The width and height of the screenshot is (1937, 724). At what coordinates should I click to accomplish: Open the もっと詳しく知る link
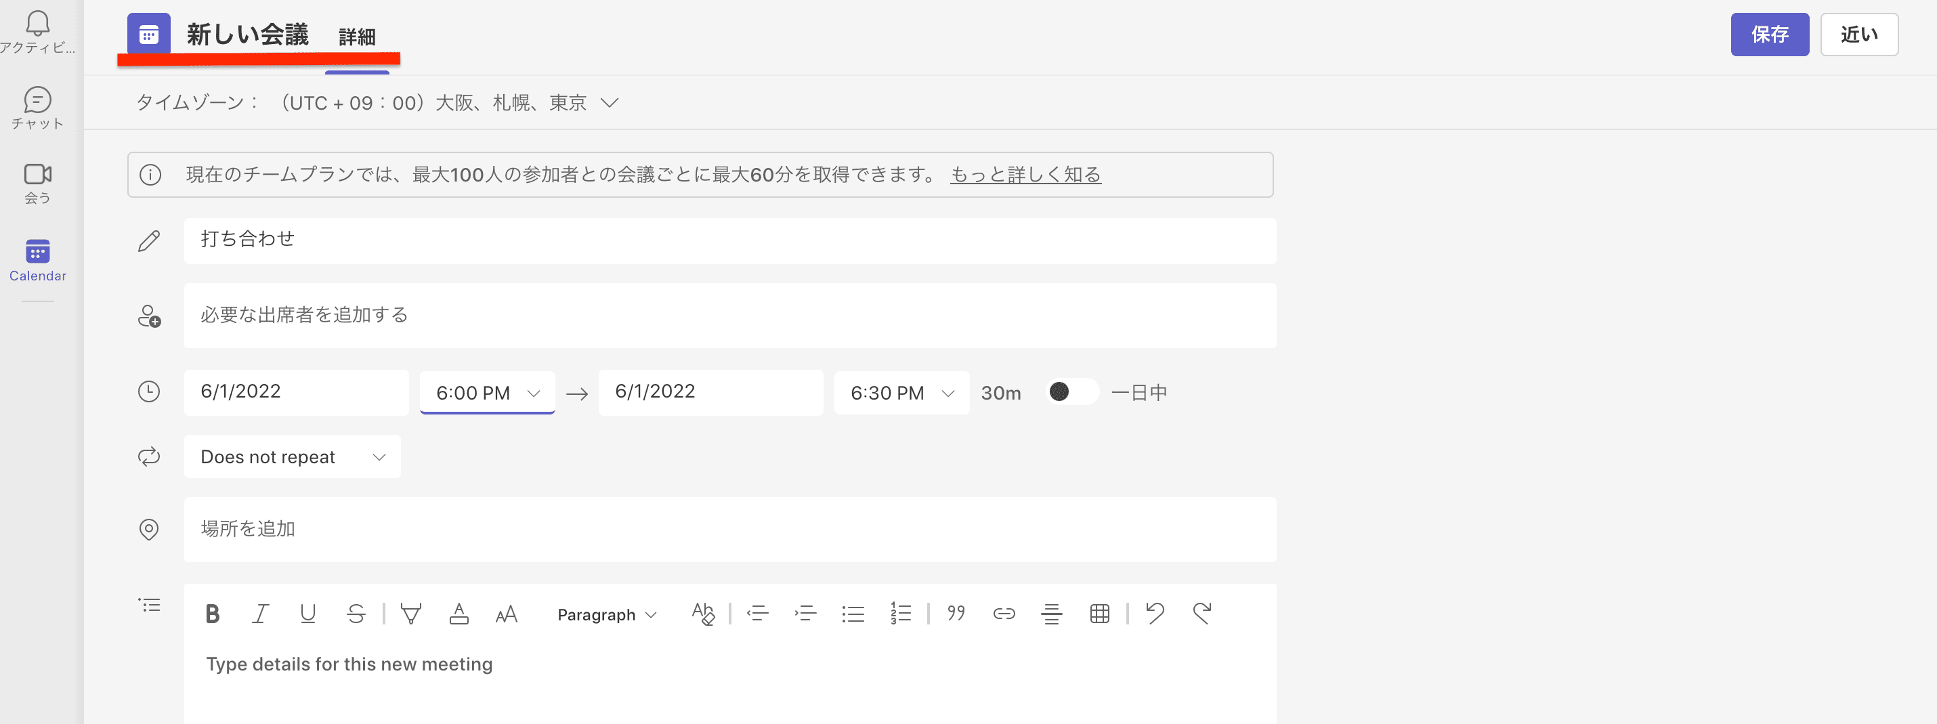[1025, 175]
